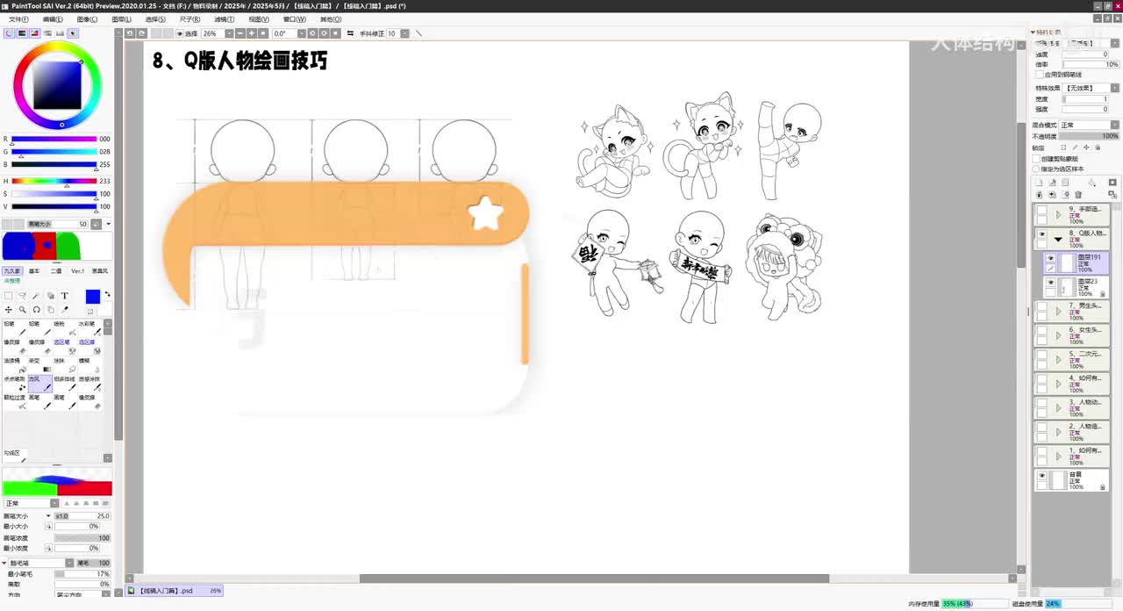This screenshot has height=611, width=1123.
Task: Open the canvas zoom percentage dropdown
Action: pyautogui.click(x=229, y=33)
